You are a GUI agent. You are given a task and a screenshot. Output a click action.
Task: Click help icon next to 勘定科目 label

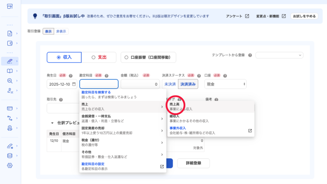pyautogui.click(x=106, y=76)
